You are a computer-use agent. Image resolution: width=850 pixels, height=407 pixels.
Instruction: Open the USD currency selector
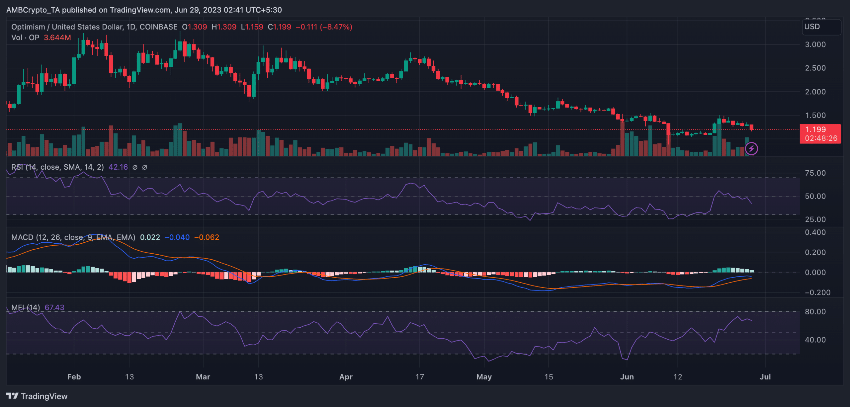[821, 27]
